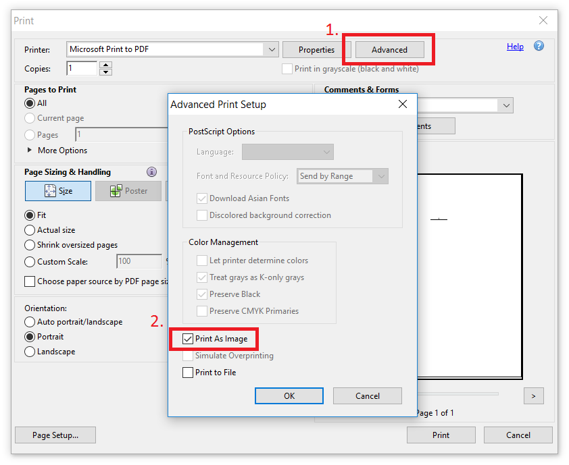Viewport: 569px width, 465px height.
Task: Go to next preview page arrow
Action: tap(533, 396)
